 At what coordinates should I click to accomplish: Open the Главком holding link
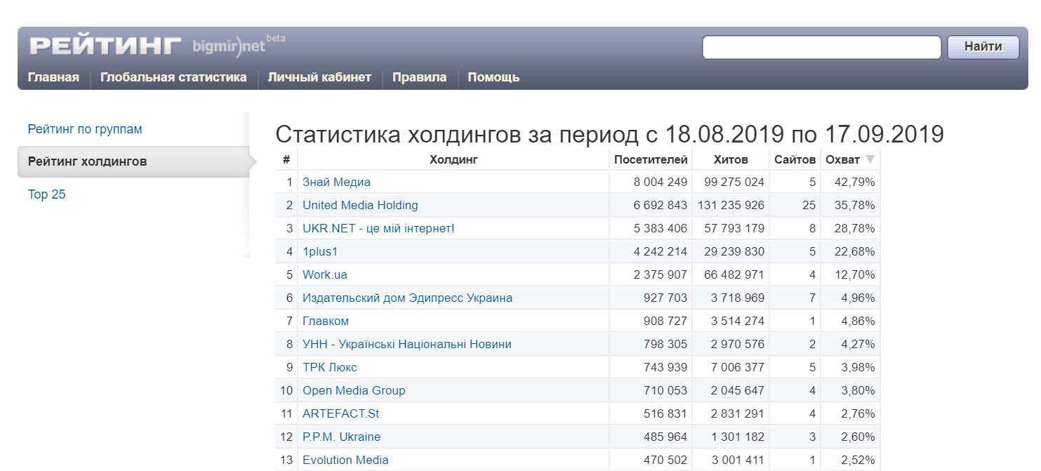pyautogui.click(x=326, y=321)
